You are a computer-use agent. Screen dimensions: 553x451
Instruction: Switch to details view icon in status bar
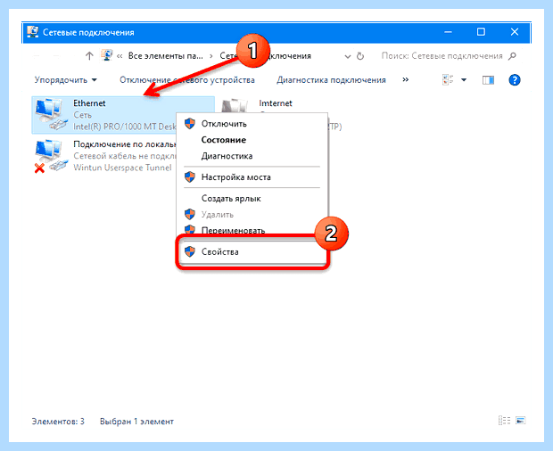(x=504, y=421)
